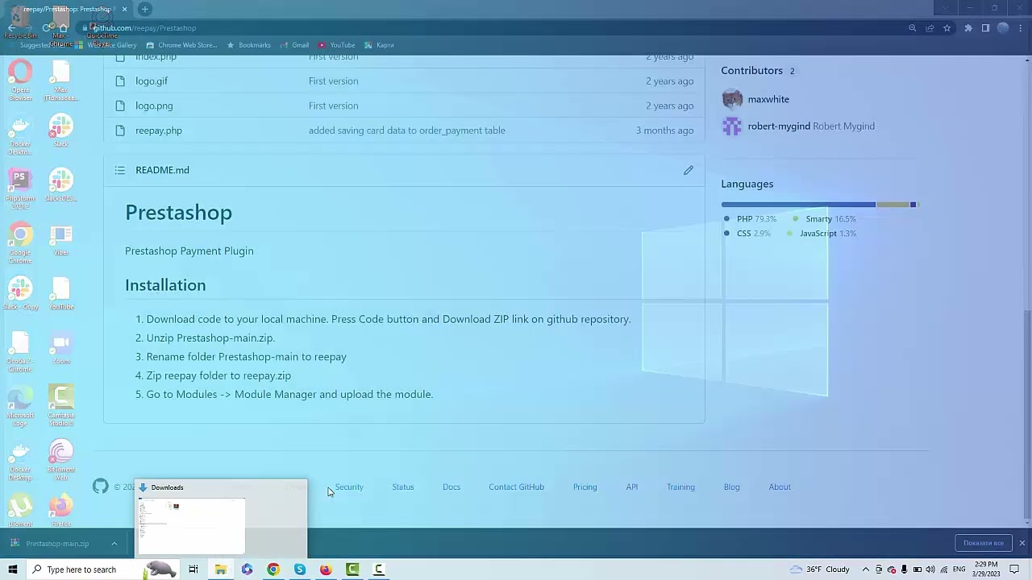Open 'added saving card data' commit message
The image size is (1032, 580).
pyautogui.click(x=407, y=130)
